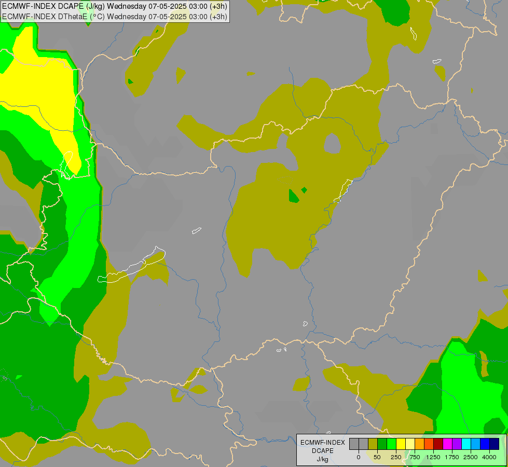Pick the orange legend swatch
The width and height of the screenshot is (508, 467).
pos(420,444)
